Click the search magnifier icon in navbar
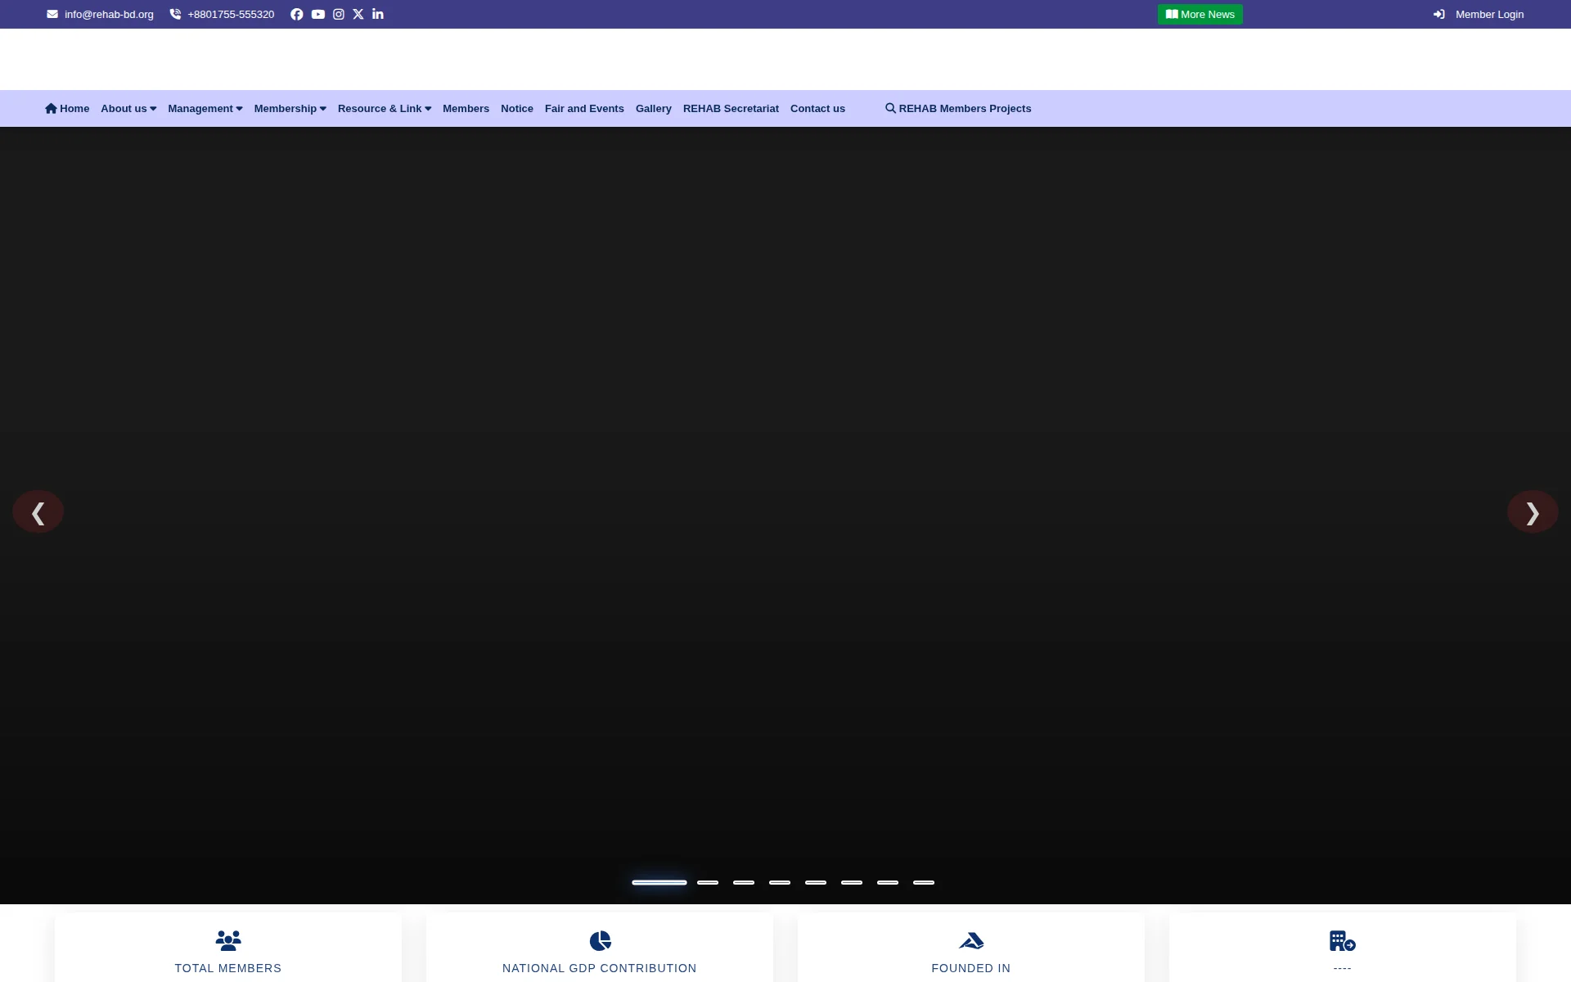Image resolution: width=1571 pixels, height=982 pixels. 890,108
